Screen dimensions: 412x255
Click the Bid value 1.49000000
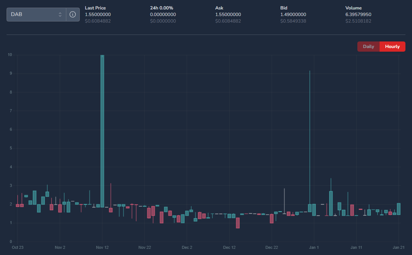(293, 15)
